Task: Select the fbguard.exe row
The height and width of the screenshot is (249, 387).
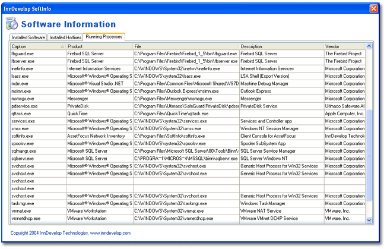Action: coord(188,53)
